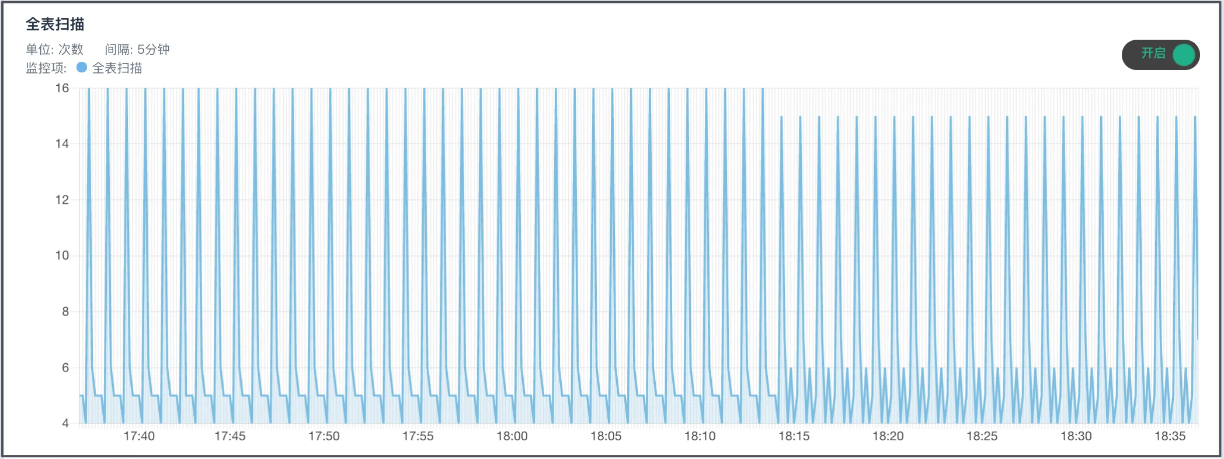
Task: Click the 18:10 x-axis time label
Action: 700,436
